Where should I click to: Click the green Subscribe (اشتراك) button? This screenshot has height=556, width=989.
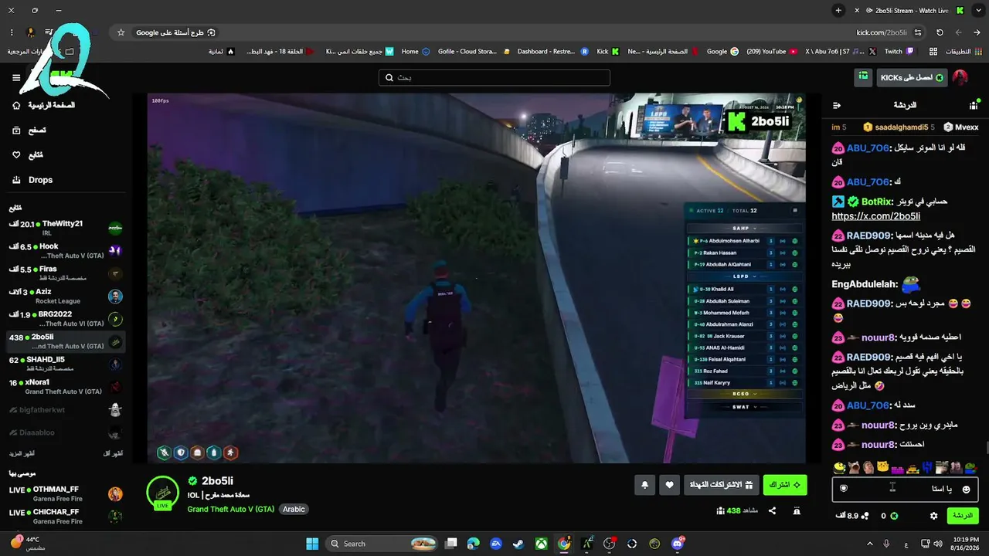785,485
